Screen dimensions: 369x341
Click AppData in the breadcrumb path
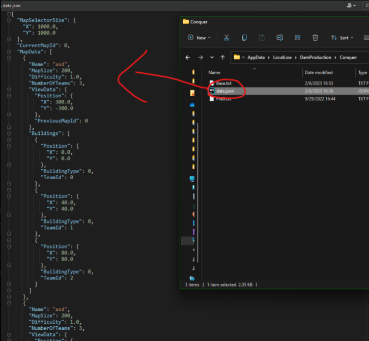point(256,58)
